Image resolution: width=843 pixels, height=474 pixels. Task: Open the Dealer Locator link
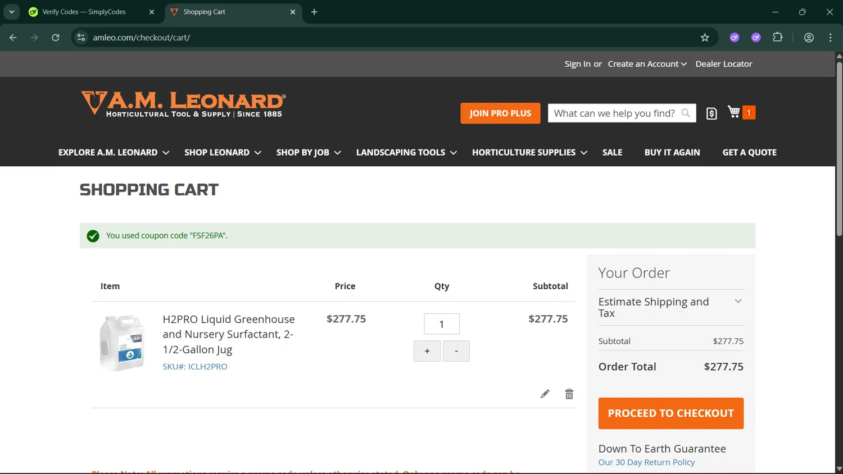coord(723,64)
